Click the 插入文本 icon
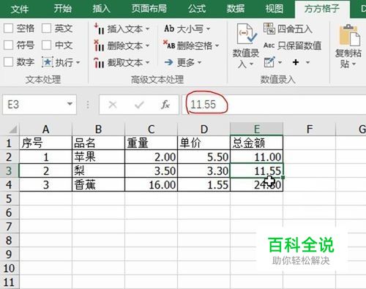Image resolution: width=366 pixels, height=289 pixels. click(99, 29)
